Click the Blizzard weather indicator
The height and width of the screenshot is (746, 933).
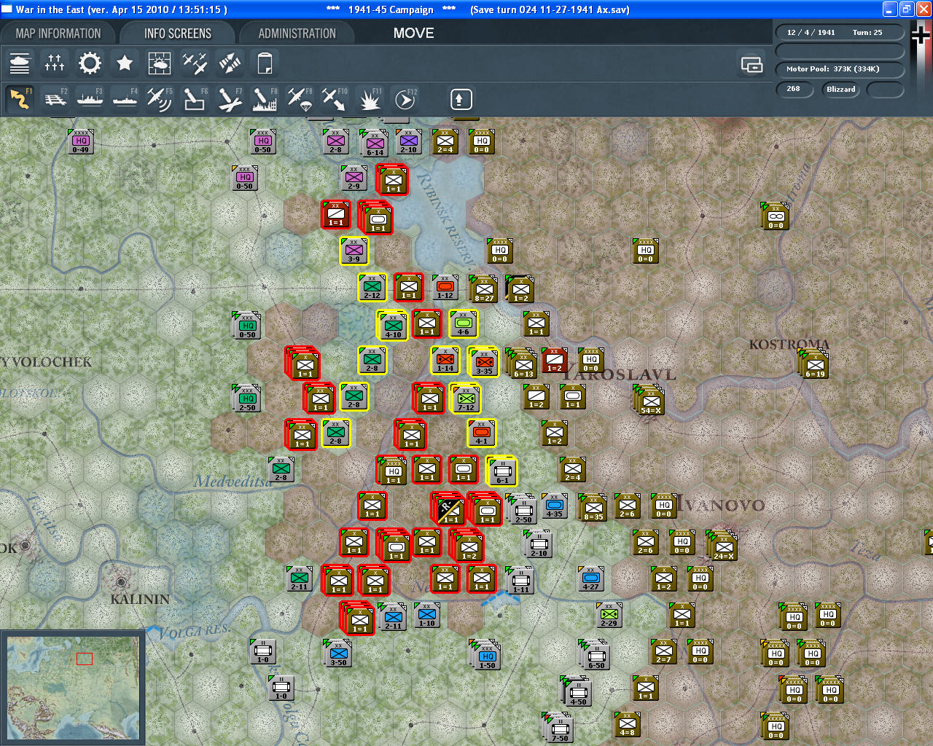[840, 89]
